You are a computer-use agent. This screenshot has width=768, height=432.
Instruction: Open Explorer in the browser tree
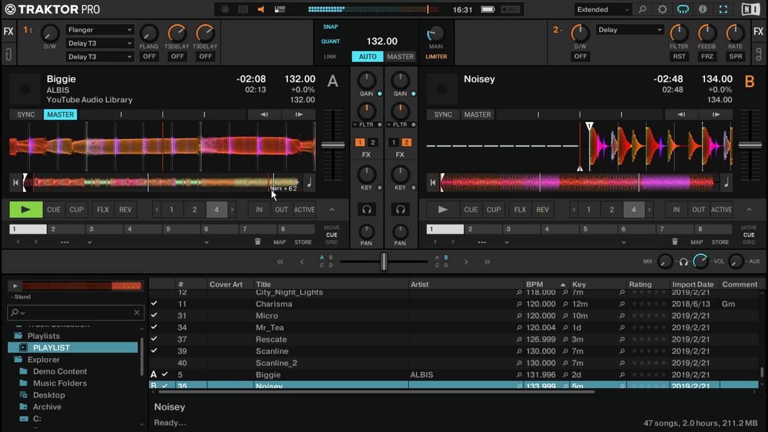43,359
